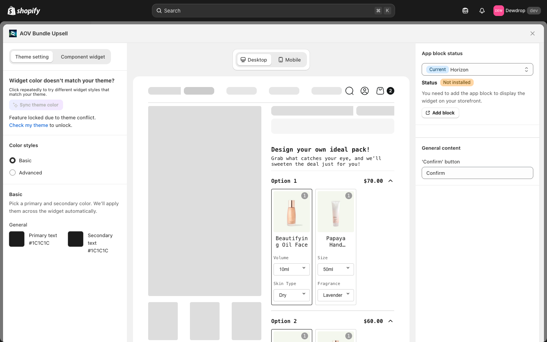547x342 pixels.
Task: Click the Dewdrop store name
Action: (x=515, y=11)
